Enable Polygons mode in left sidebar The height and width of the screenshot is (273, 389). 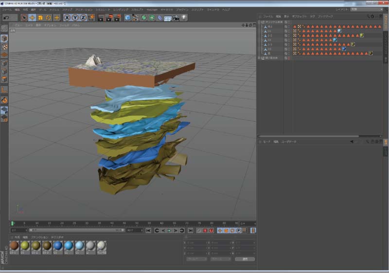click(x=4, y=79)
